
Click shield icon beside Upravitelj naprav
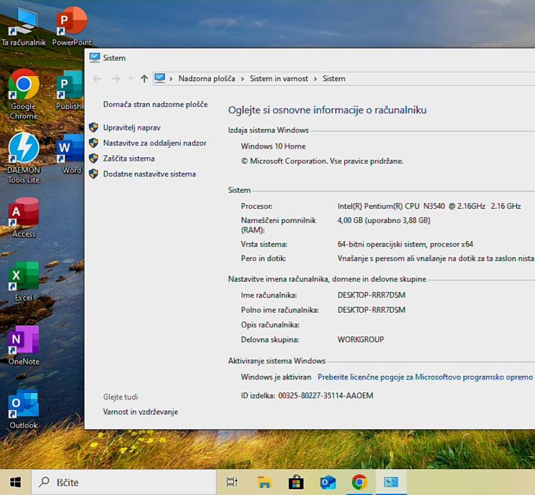[x=93, y=128]
